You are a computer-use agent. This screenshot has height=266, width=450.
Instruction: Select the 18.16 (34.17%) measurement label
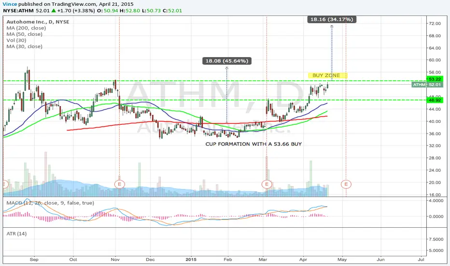332,19
